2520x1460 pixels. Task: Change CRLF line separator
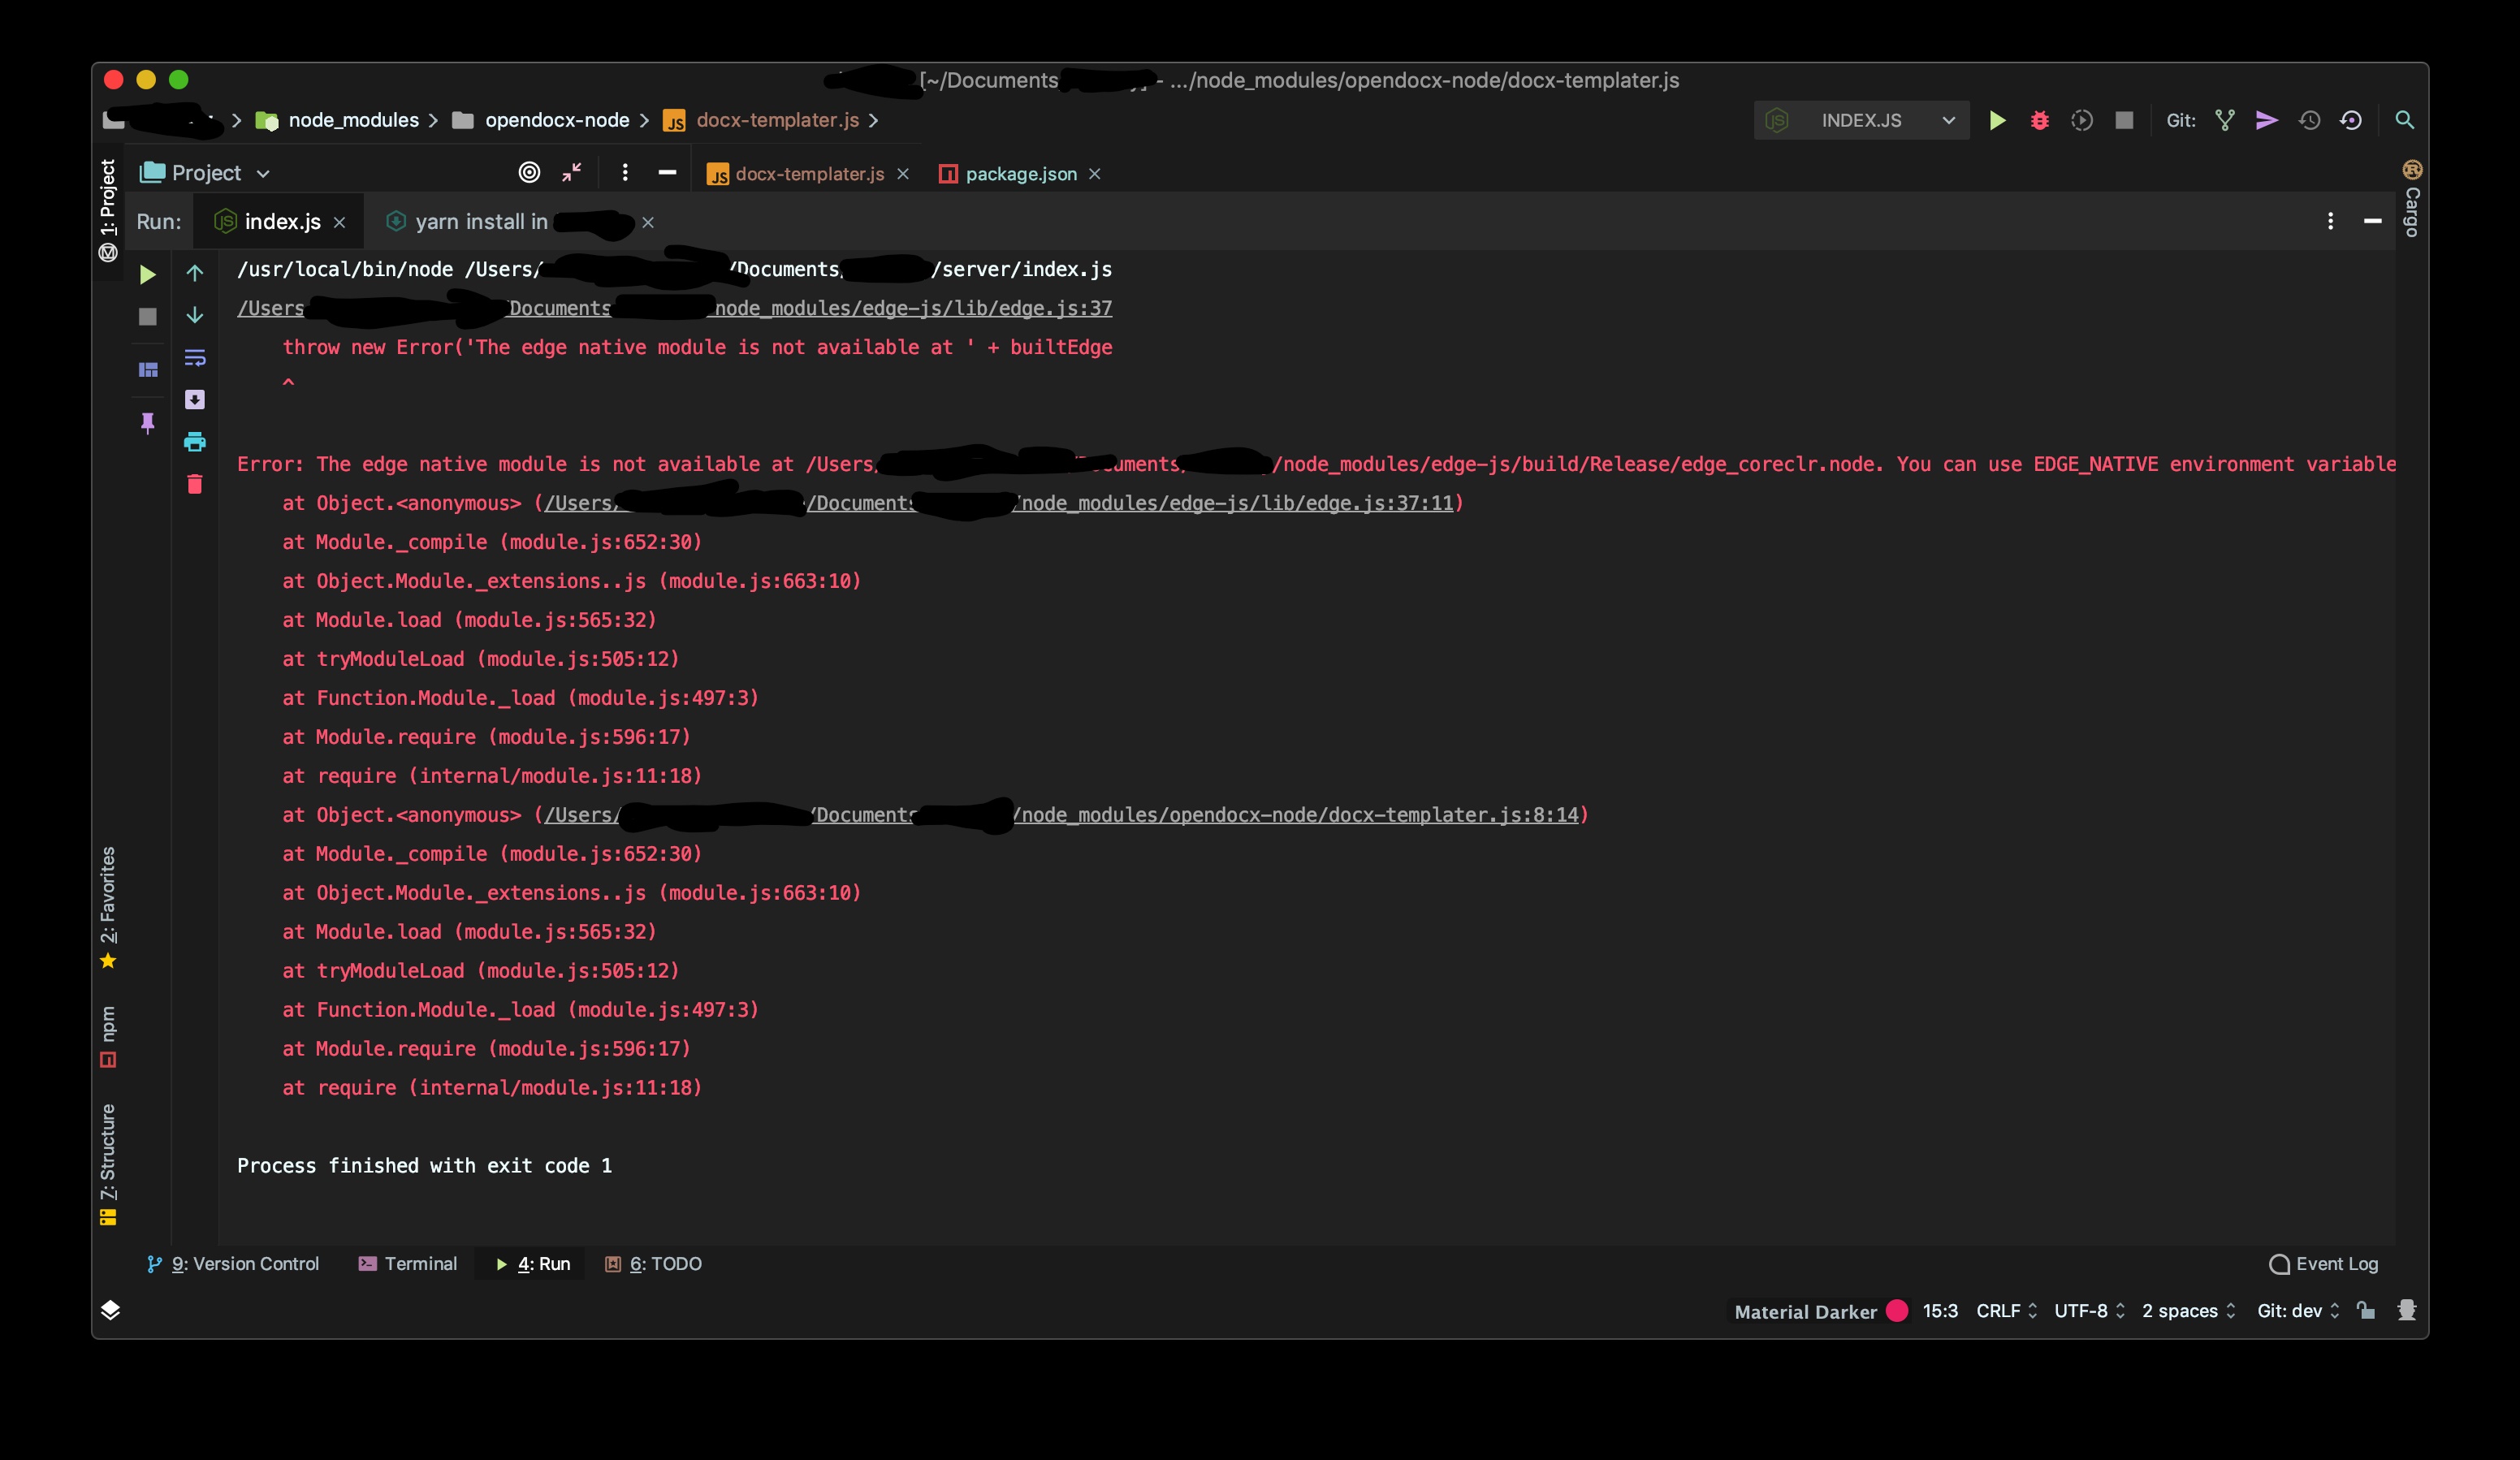coord(2006,1310)
